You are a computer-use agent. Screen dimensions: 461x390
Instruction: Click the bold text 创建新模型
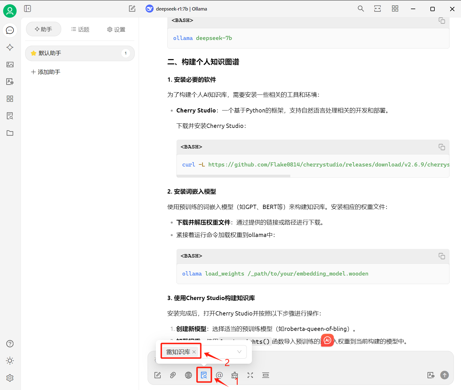coord(191,329)
